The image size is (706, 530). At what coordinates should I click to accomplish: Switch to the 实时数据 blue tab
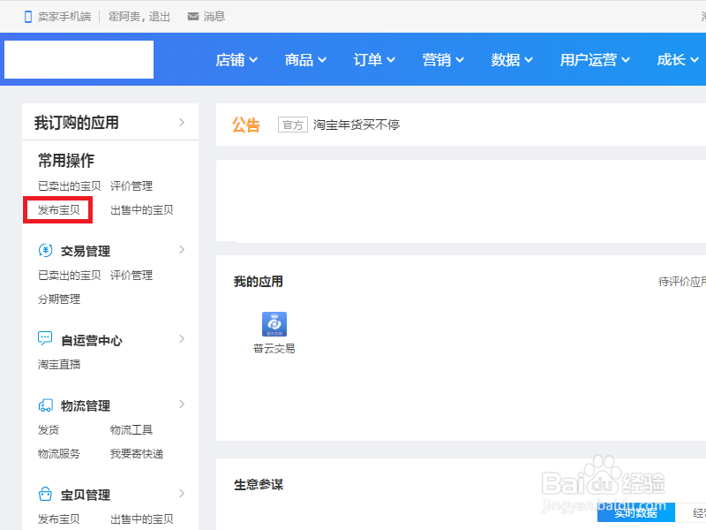638,512
